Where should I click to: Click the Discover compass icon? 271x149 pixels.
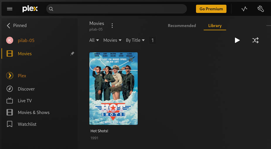(x=10, y=89)
